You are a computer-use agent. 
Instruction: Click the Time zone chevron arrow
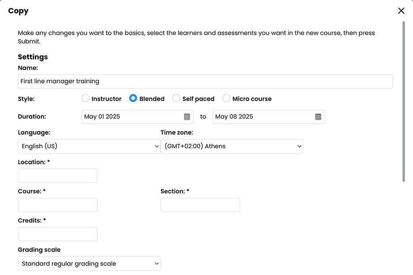pyautogui.click(x=299, y=146)
